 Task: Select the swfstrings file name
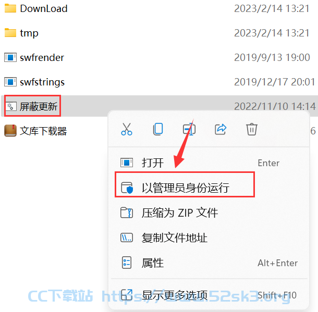(42, 82)
